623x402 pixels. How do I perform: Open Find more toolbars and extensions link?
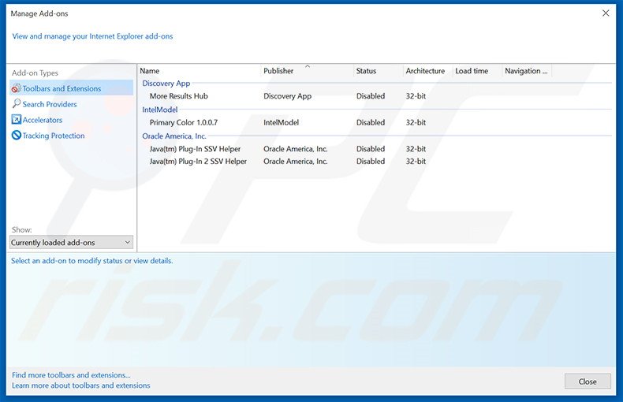(71, 375)
